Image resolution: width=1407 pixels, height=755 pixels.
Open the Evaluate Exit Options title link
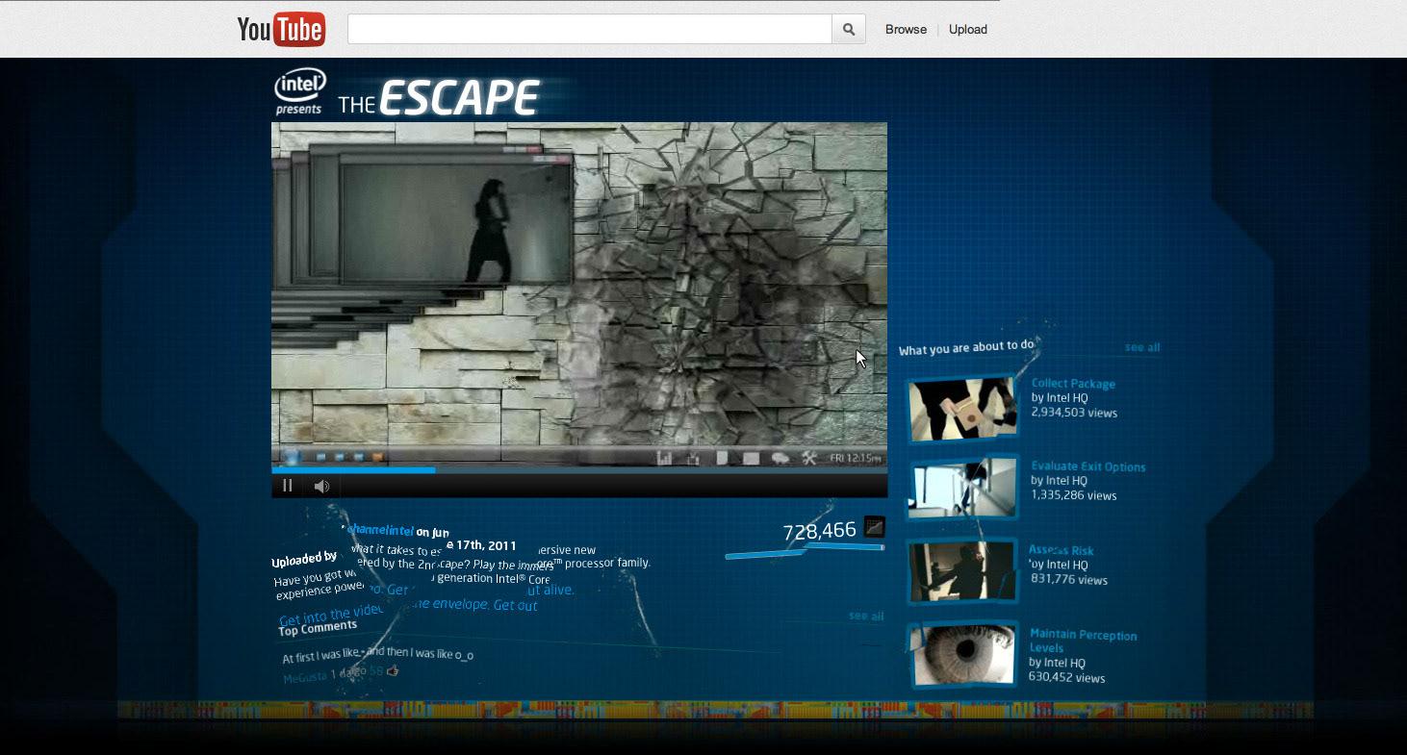pyautogui.click(x=1088, y=466)
